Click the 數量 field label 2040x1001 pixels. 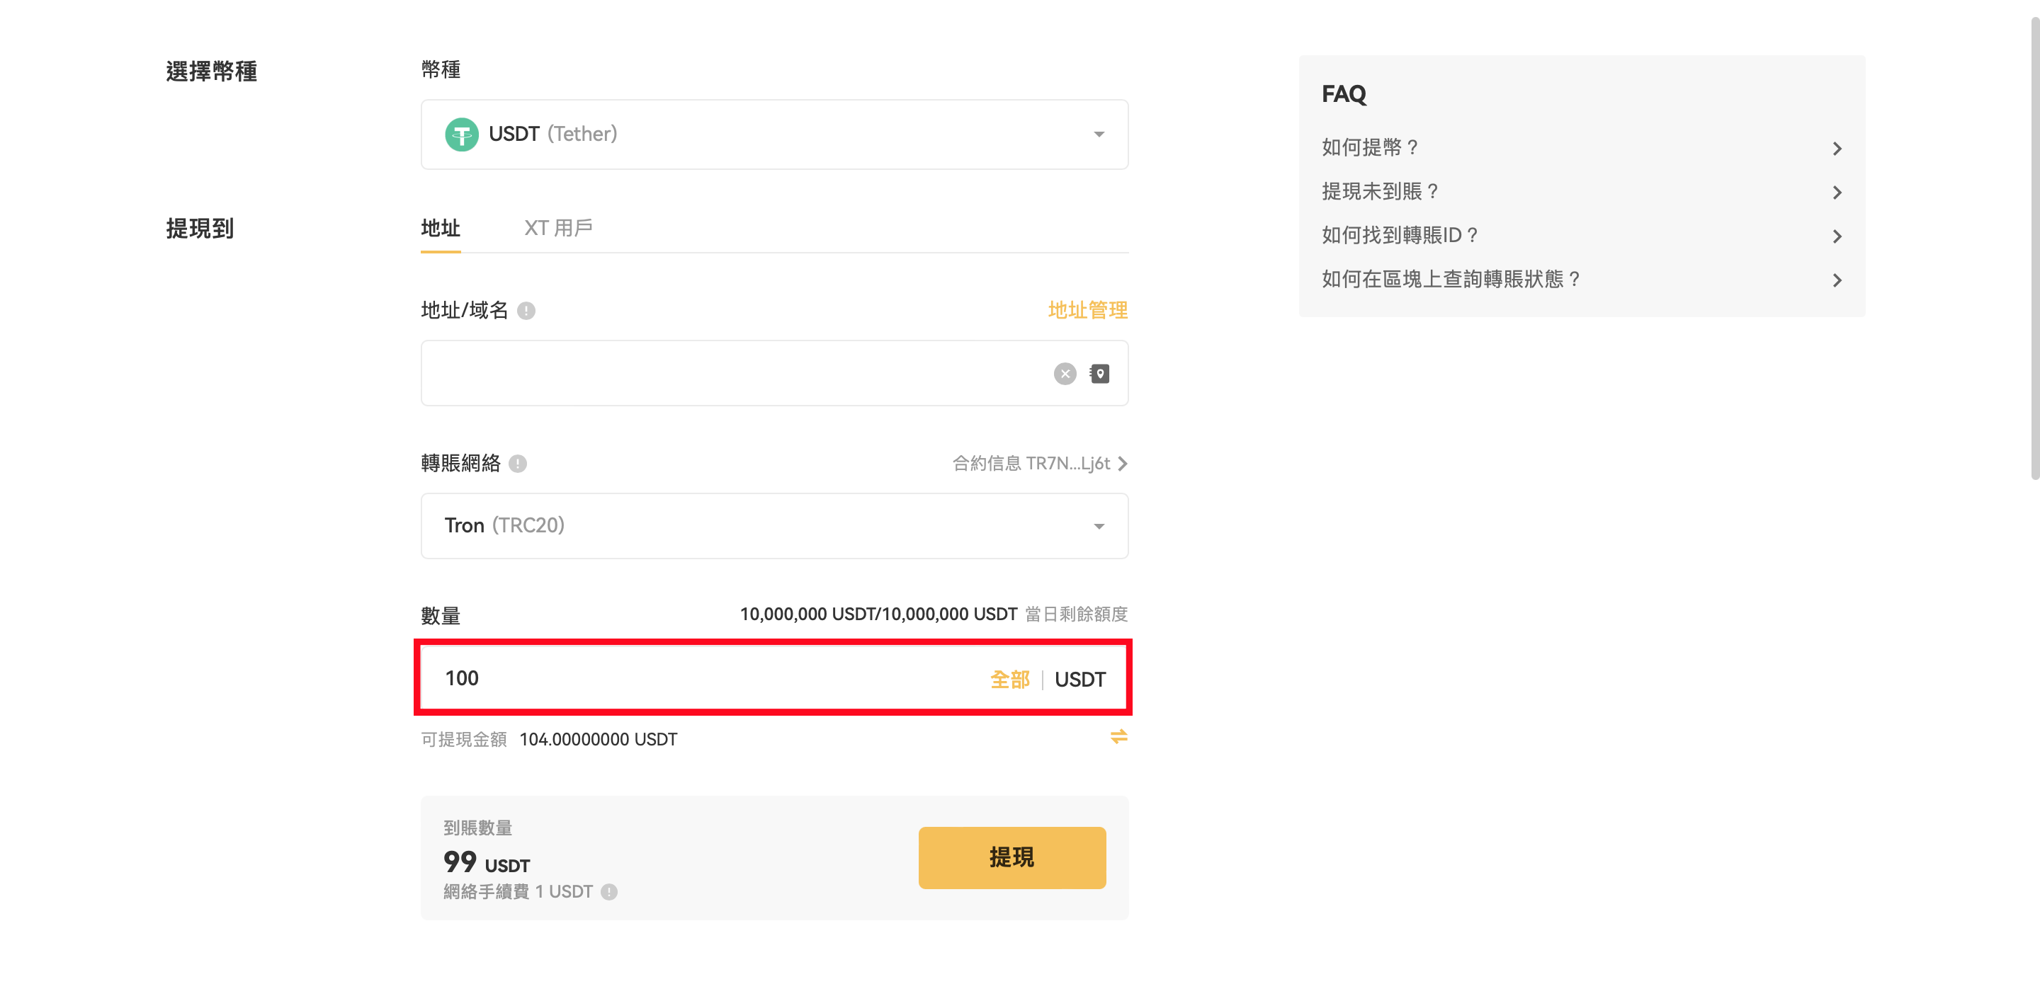441,616
